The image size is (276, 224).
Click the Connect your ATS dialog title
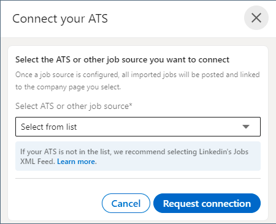click(60, 19)
